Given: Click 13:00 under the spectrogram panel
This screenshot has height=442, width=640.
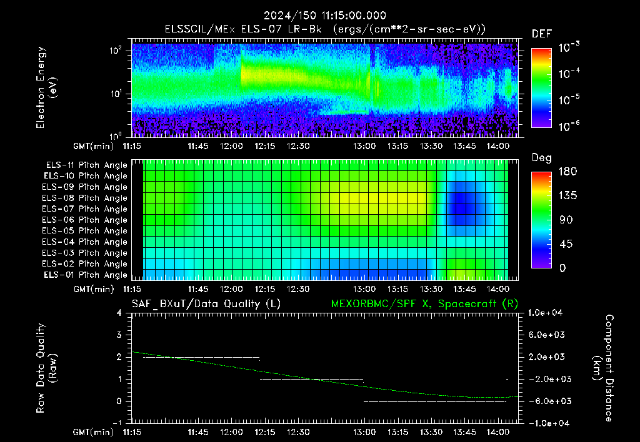Looking at the screenshot, I should 364,146.
